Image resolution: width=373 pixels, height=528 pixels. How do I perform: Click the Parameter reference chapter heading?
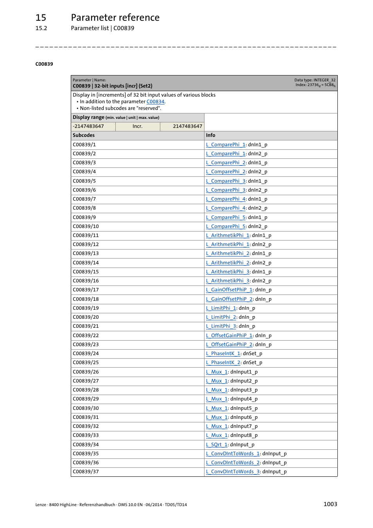tap(115, 18)
